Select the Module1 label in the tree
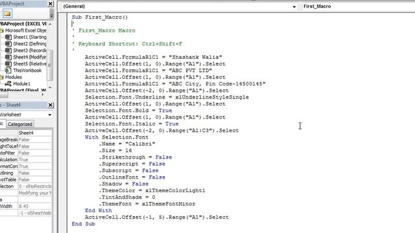Viewport: 415px width, 233px height. point(21,83)
